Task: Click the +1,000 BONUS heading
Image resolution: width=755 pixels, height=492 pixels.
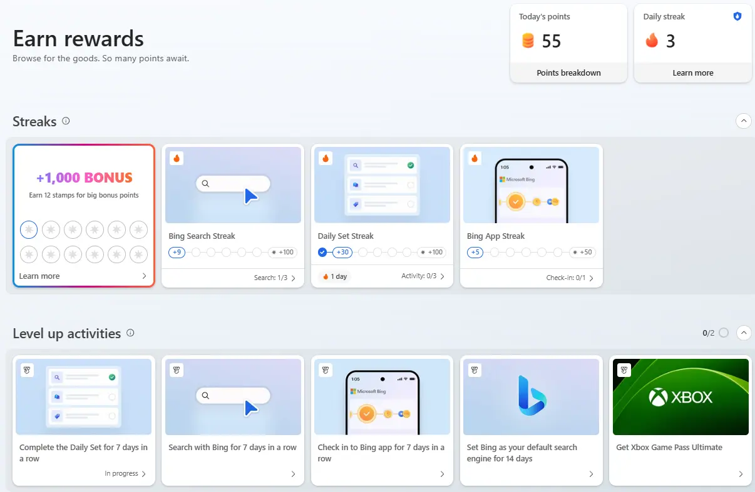Action: (84, 178)
